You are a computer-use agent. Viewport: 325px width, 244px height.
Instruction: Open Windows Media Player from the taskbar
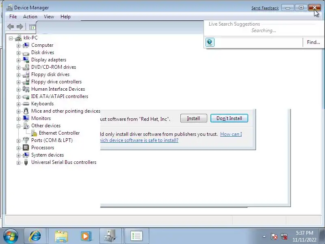coord(86,236)
